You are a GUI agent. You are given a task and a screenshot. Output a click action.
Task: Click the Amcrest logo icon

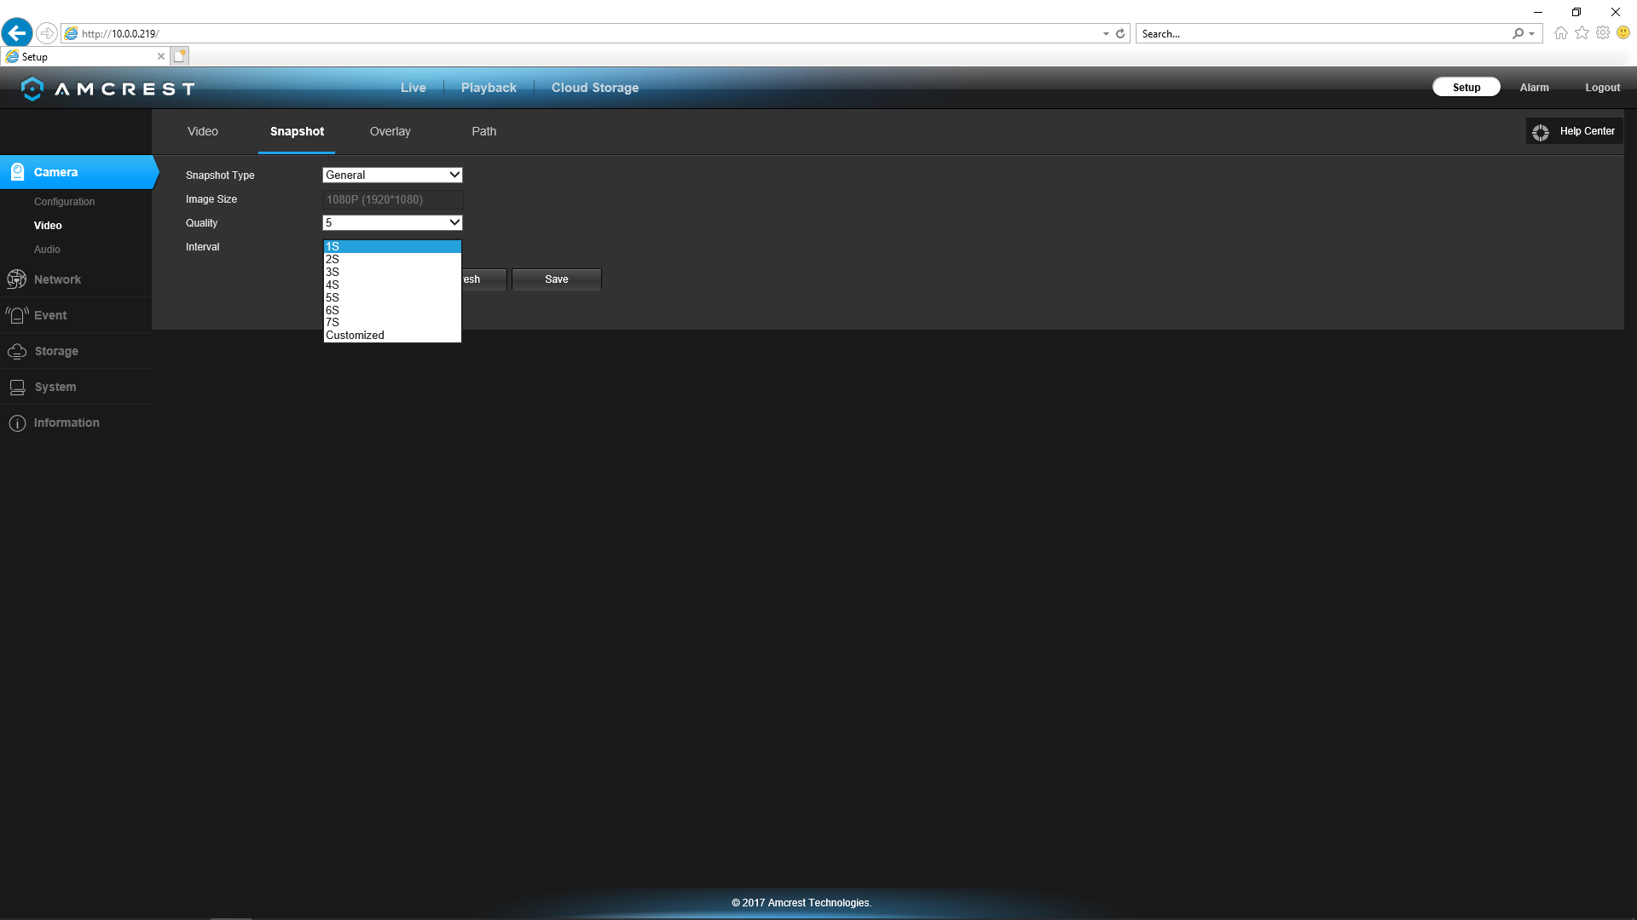(32, 89)
